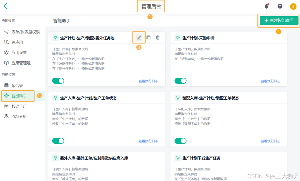Delete the 生产计划-生产/装配/委外任务池 assistant

158,38
